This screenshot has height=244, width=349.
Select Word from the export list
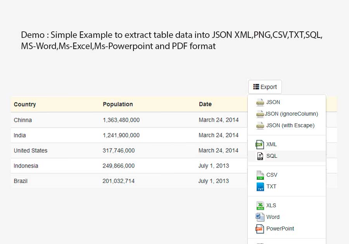pyautogui.click(x=273, y=217)
